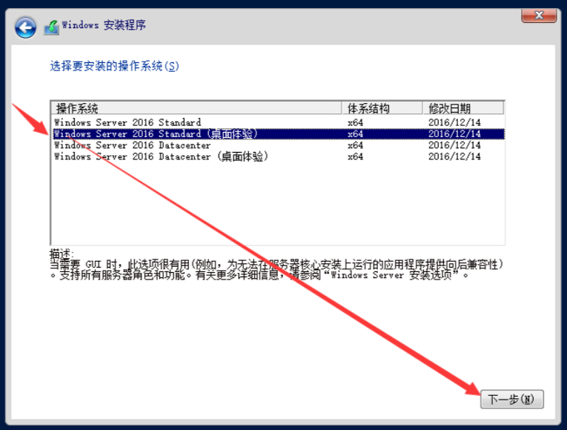This screenshot has height=430, width=567.
Task: Click the 下一步(N) button
Action: coord(511,400)
